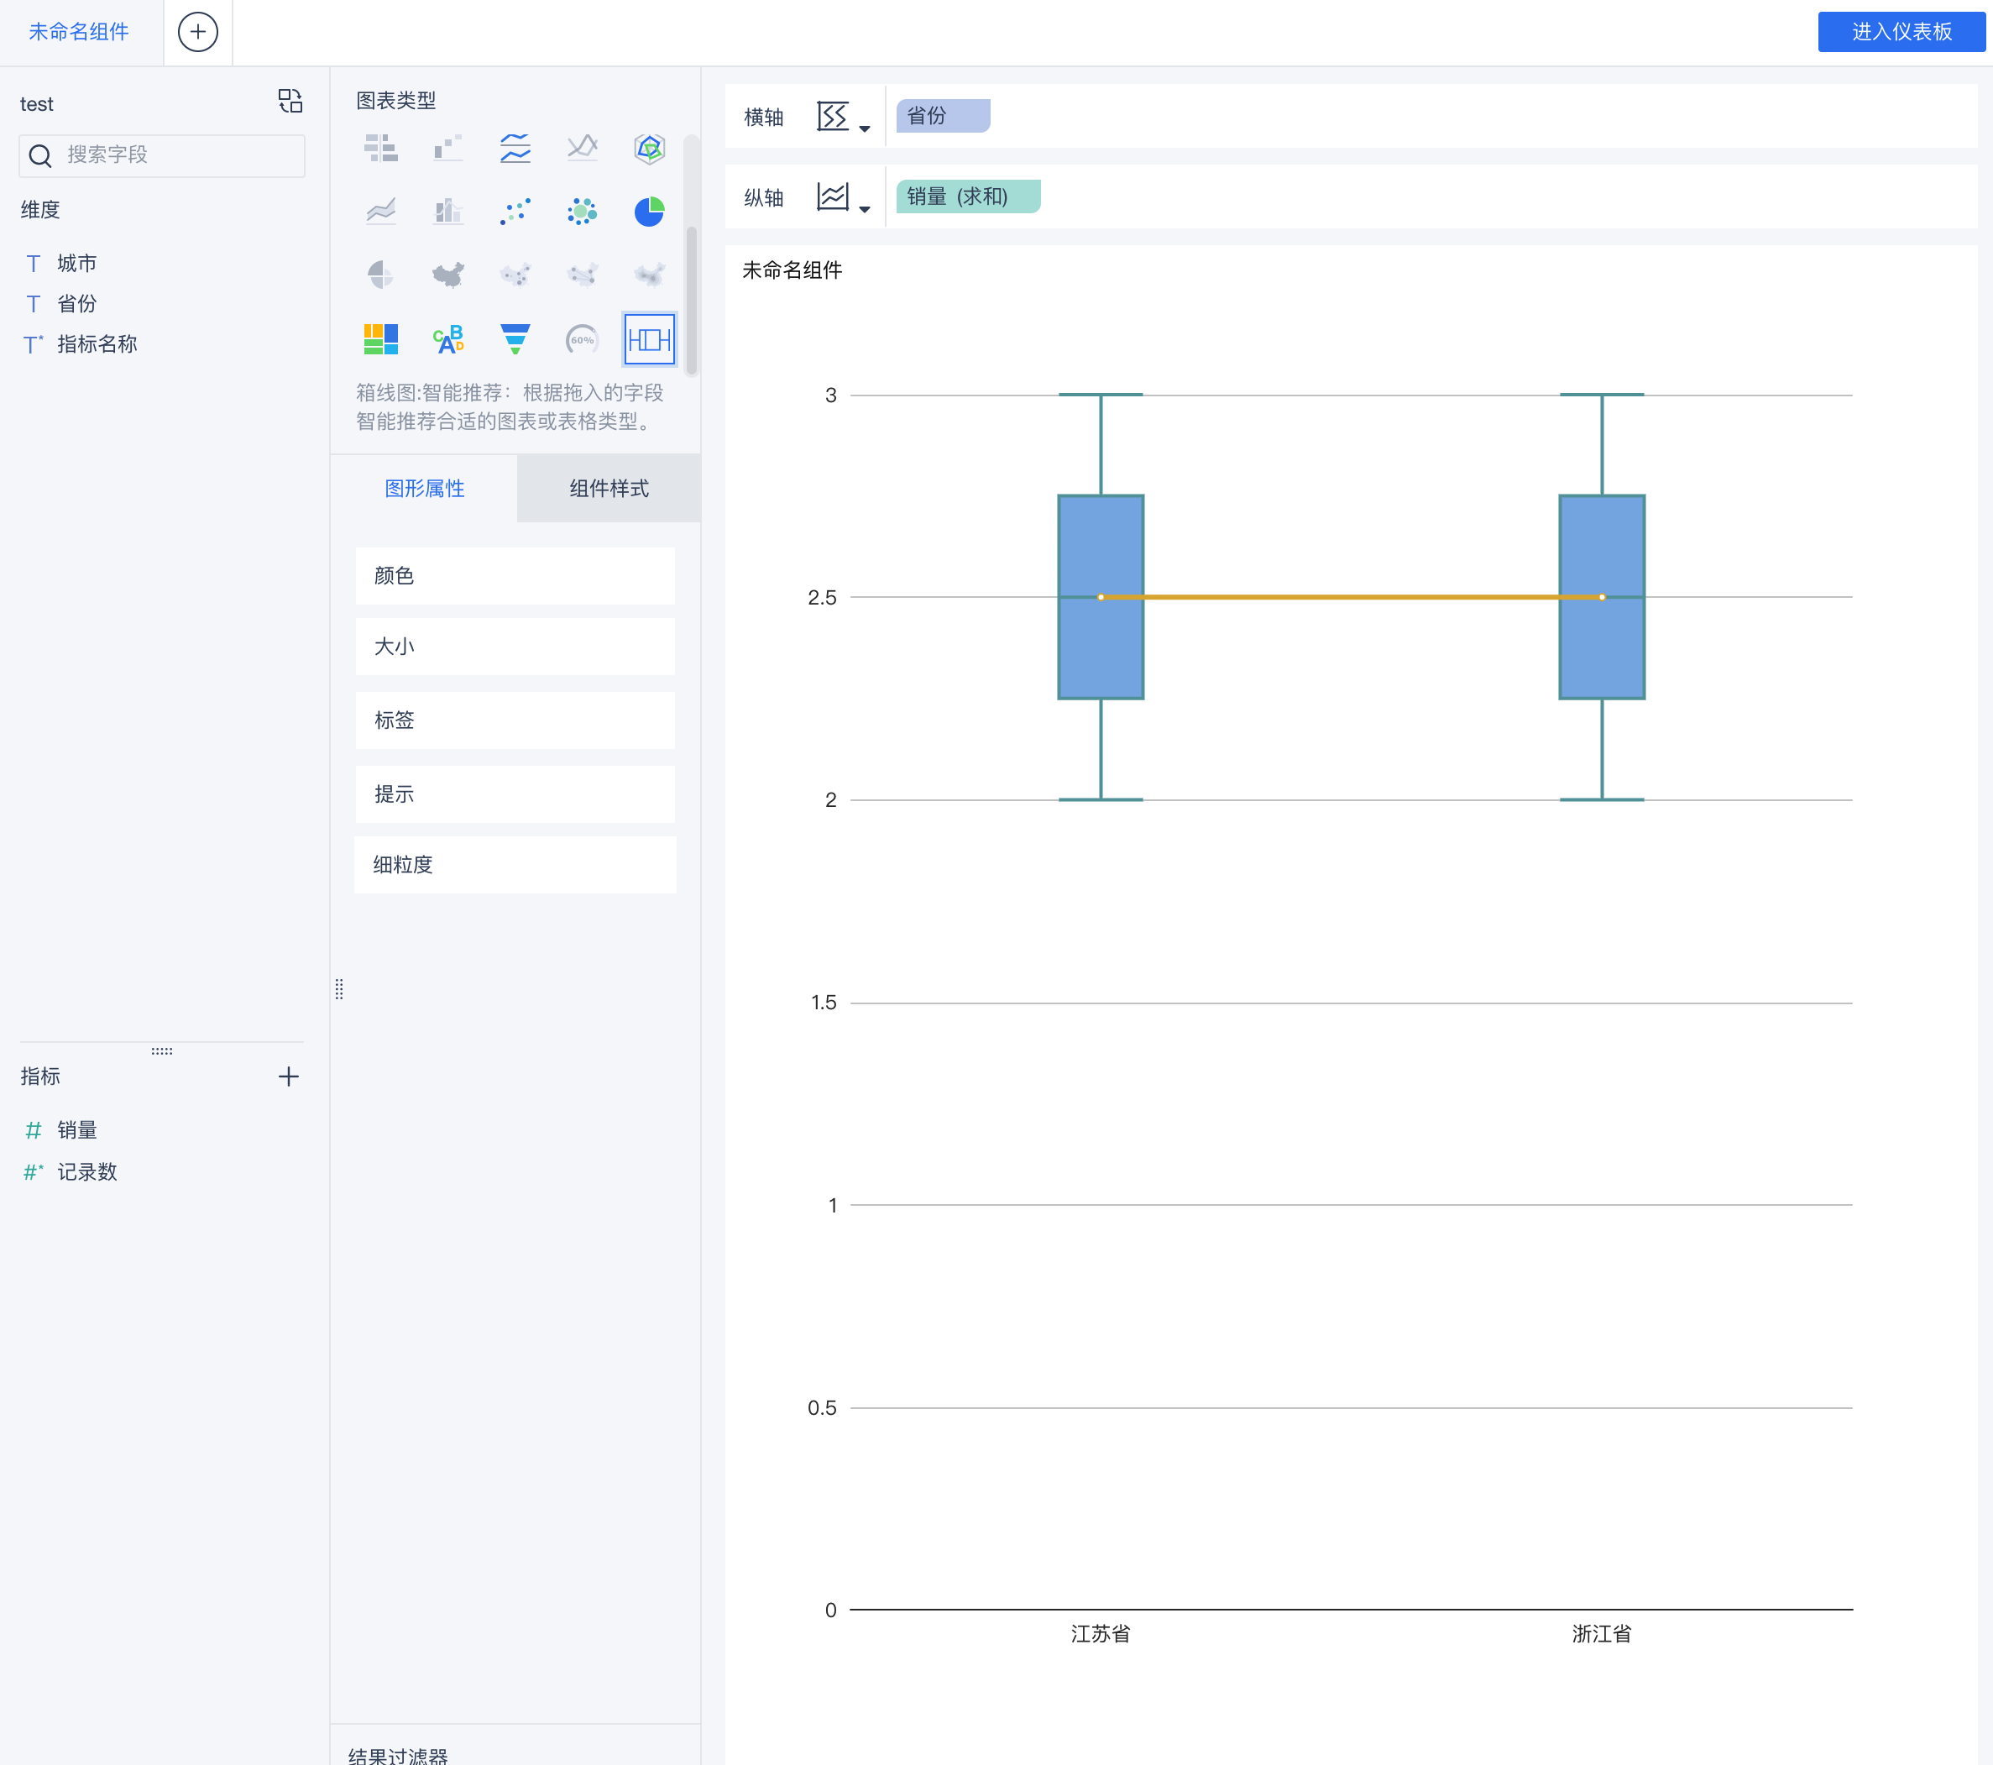Select the funnel chart icon

[x=515, y=339]
